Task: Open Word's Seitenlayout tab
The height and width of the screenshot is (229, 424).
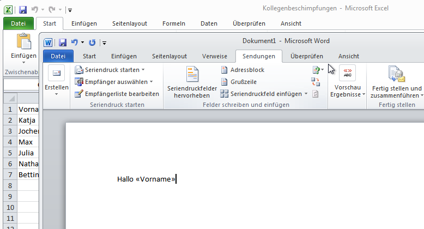Action: (x=169, y=56)
